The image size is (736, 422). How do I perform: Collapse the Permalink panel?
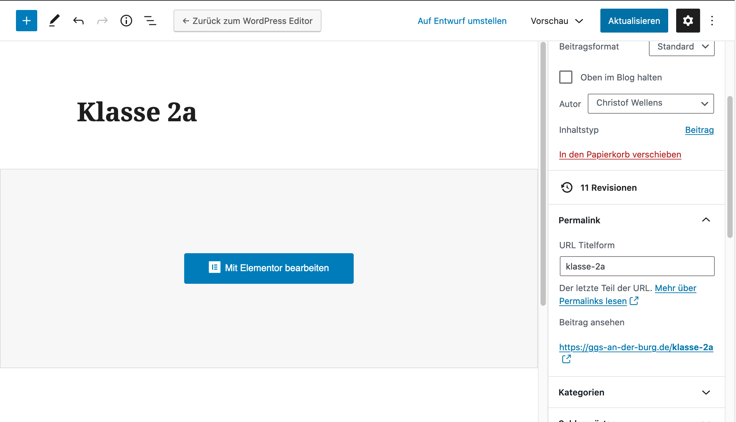coord(706,220)
